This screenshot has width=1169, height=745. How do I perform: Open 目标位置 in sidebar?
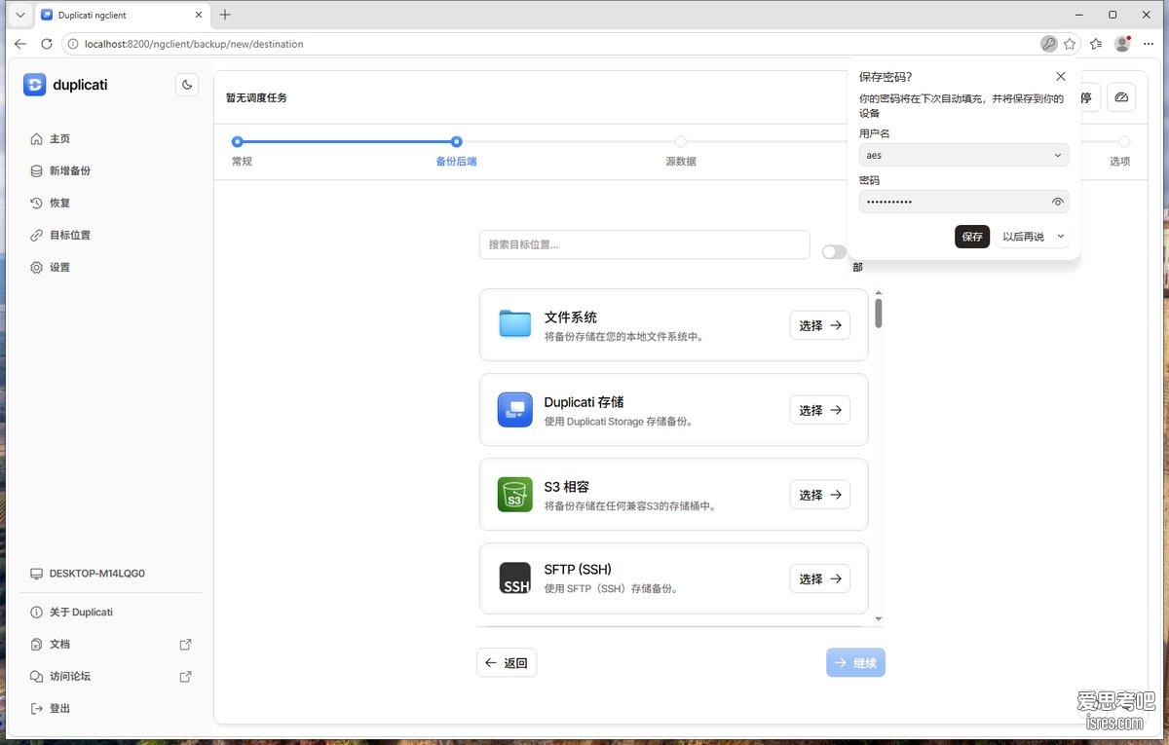coord(59,235)
